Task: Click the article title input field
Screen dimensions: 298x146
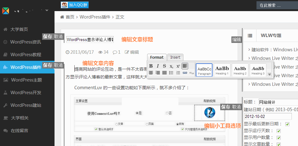Action: tap(90, 40)
